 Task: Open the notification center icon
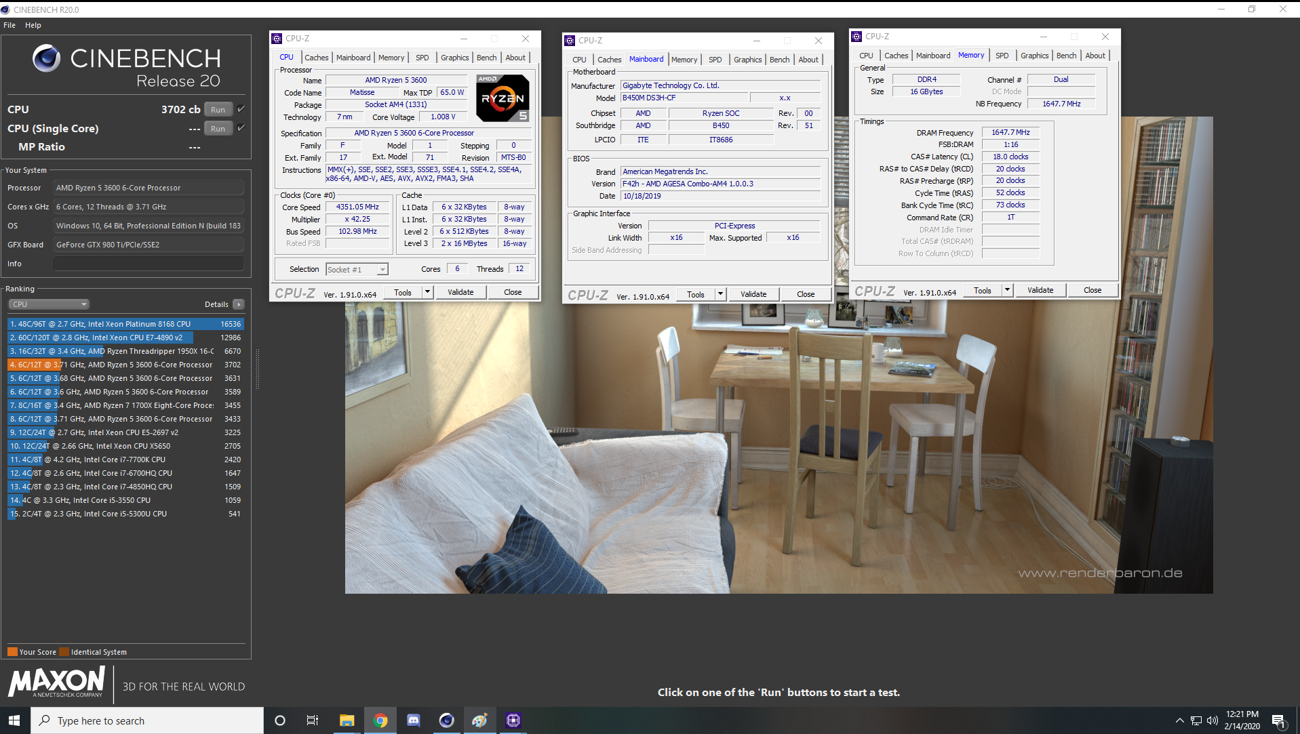click(x=1278, y=720)
